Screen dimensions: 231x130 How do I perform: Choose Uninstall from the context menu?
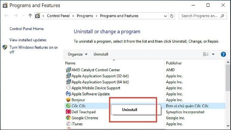(x=129, y=110)
